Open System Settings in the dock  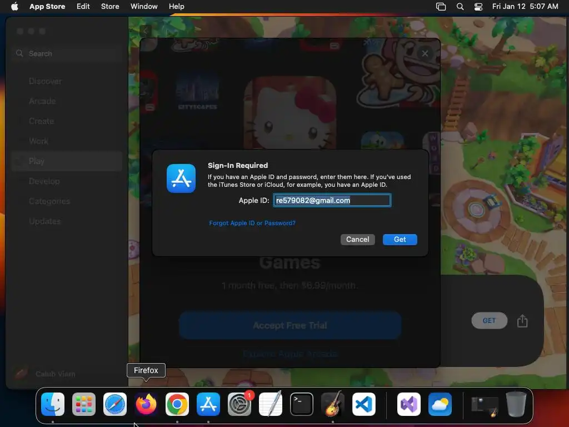(239, 404)
